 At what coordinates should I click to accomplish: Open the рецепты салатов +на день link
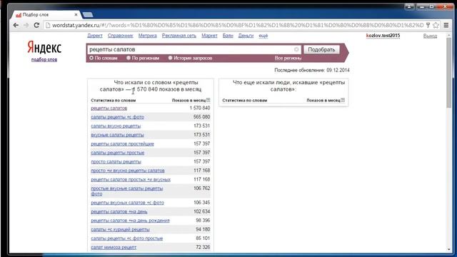(x=119, y=211)
